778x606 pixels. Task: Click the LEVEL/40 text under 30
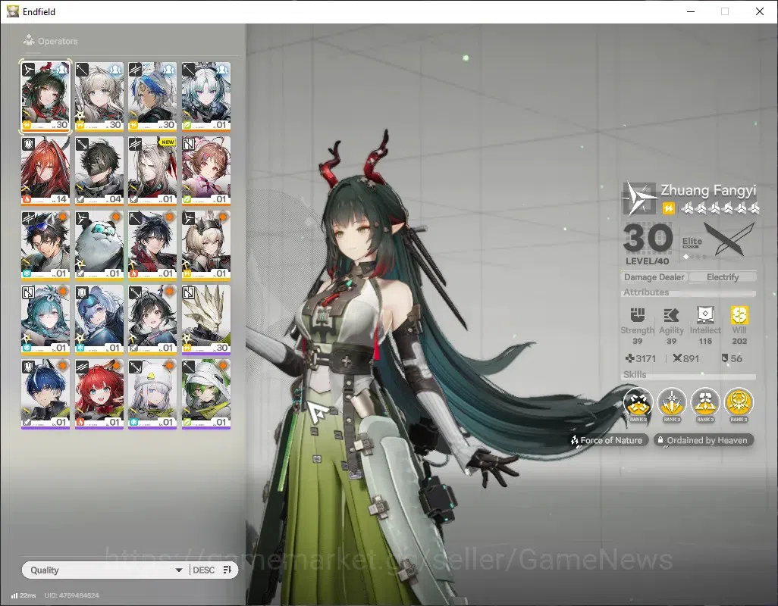pos(647,261)
